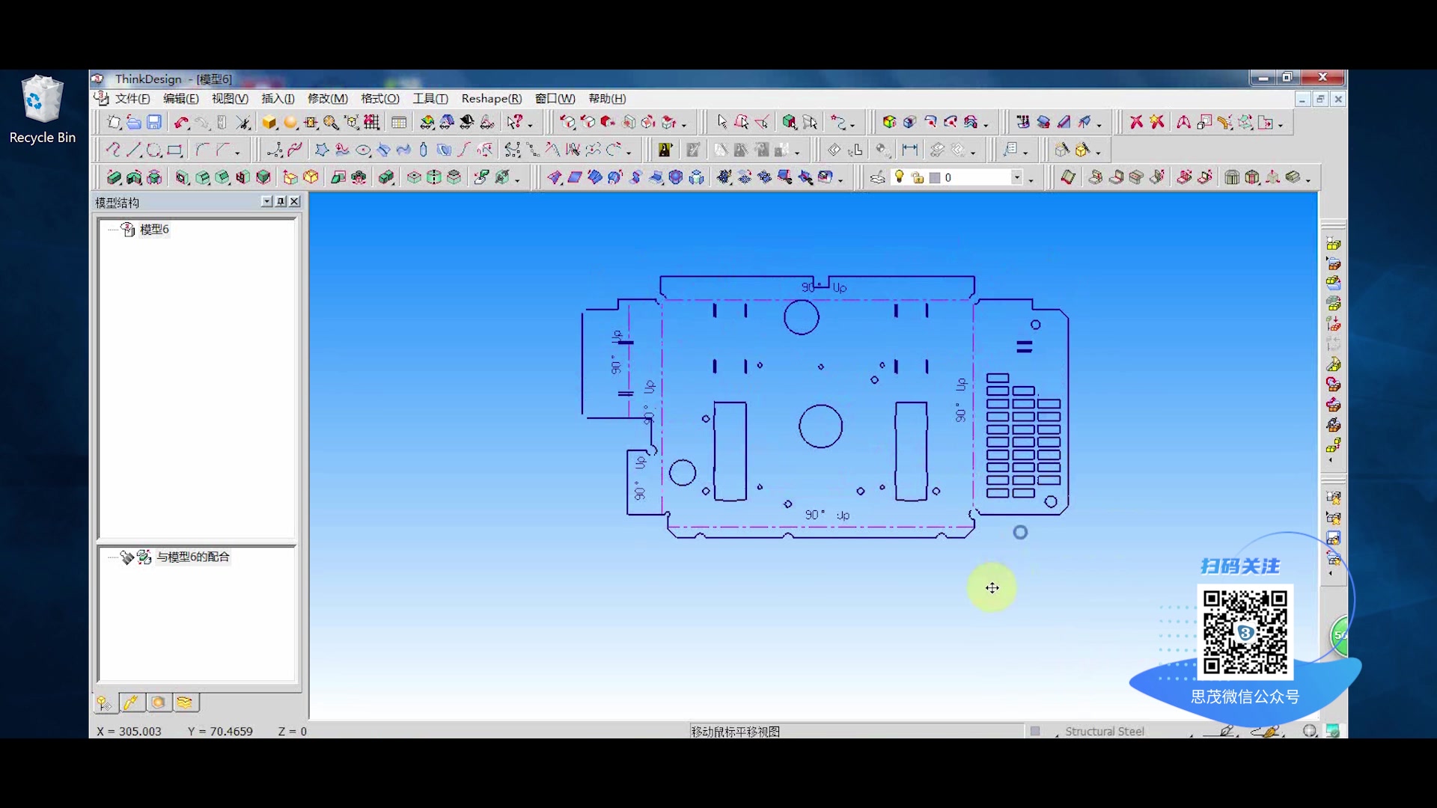Click Structural Steel in the status bar
The image size is (1437, 808).
(1104, 731)
